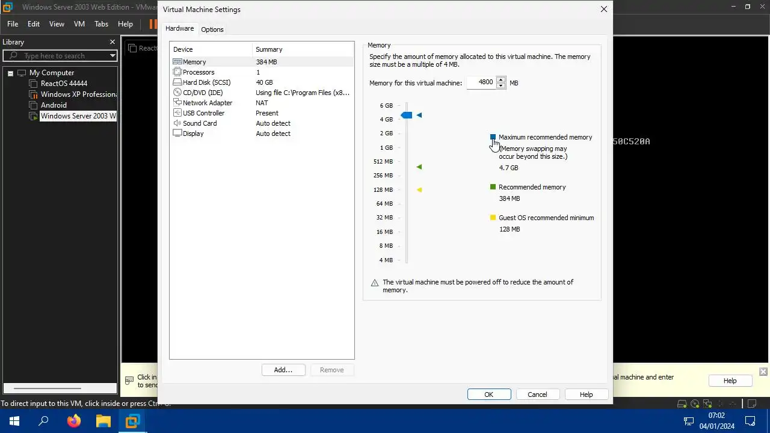Click the blue maximum recommended memory marker
Screen dimensions: 770x433
click(x=419, y=115)
